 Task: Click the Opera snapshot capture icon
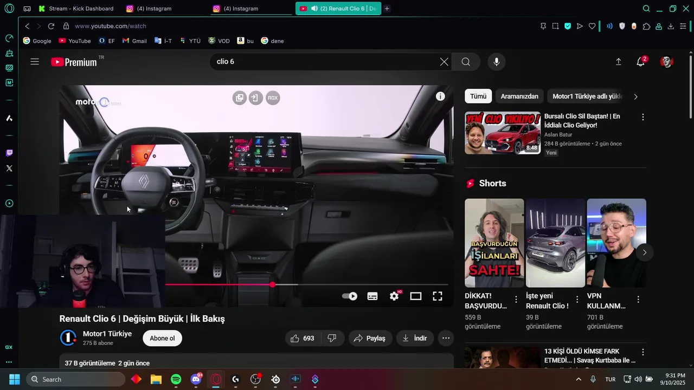[556, 26]
